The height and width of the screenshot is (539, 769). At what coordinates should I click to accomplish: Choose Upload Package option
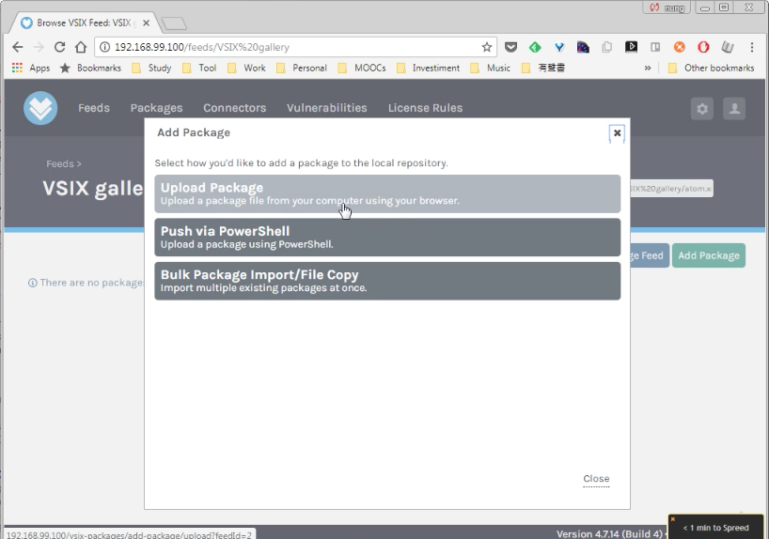387,193
